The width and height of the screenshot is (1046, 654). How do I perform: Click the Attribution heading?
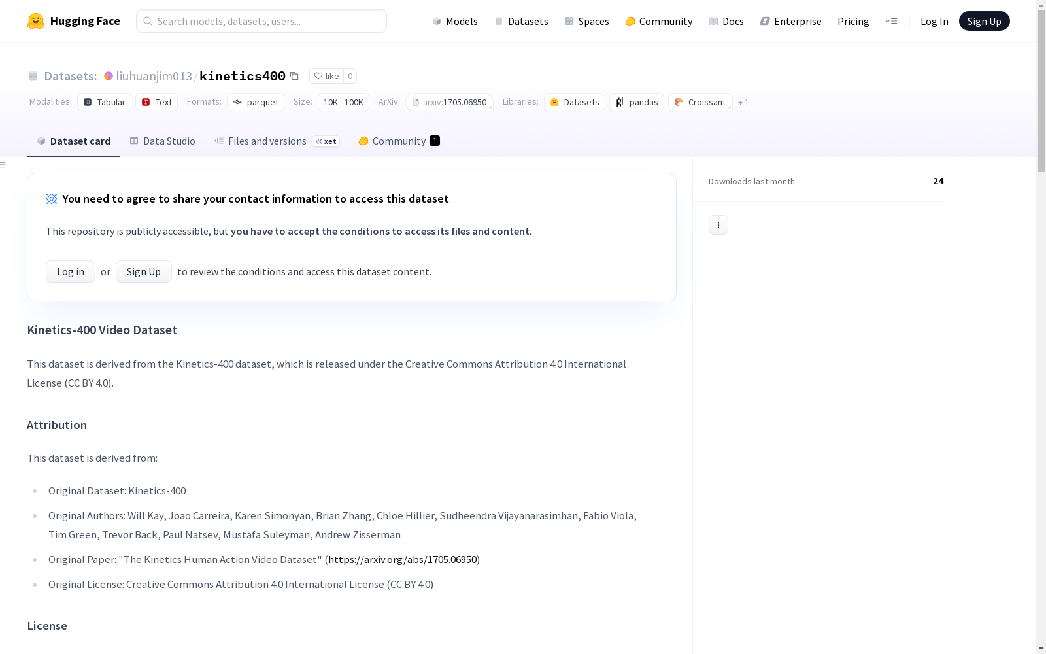57,425
